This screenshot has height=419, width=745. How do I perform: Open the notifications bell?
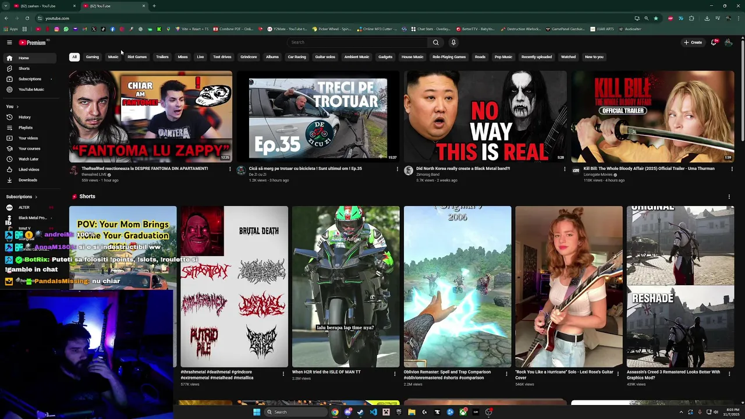(x=714, y=42)
